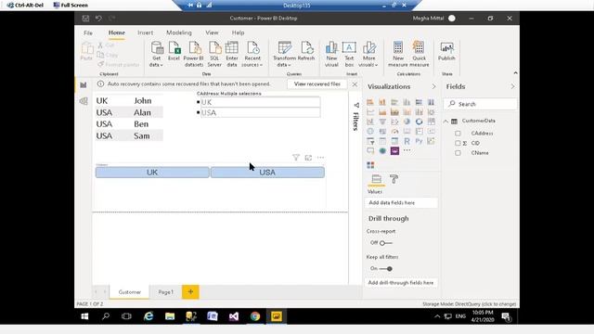
Task: Select the Funnel visual
Action: click(x=382, y=122)
